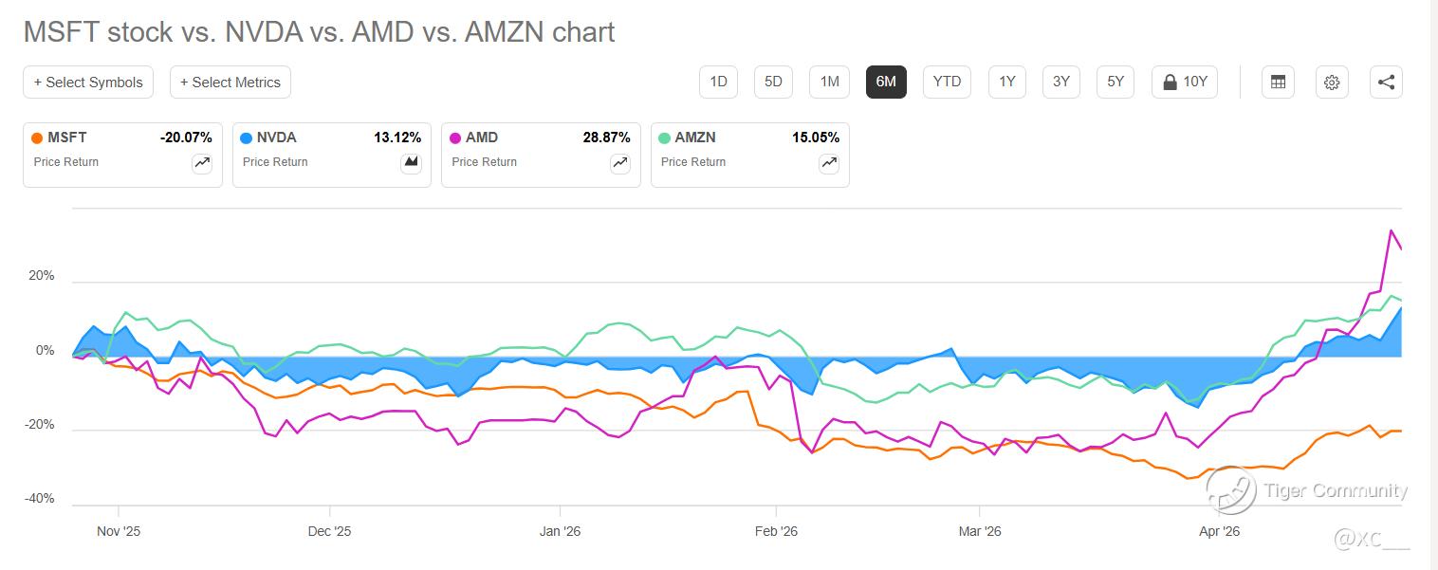Open the Select Symbols picker
The height and width of the screenshot is (570, 1438).
[88, 82]
